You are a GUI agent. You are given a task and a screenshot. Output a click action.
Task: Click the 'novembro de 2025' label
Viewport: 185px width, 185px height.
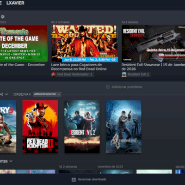tap(111, 166)
